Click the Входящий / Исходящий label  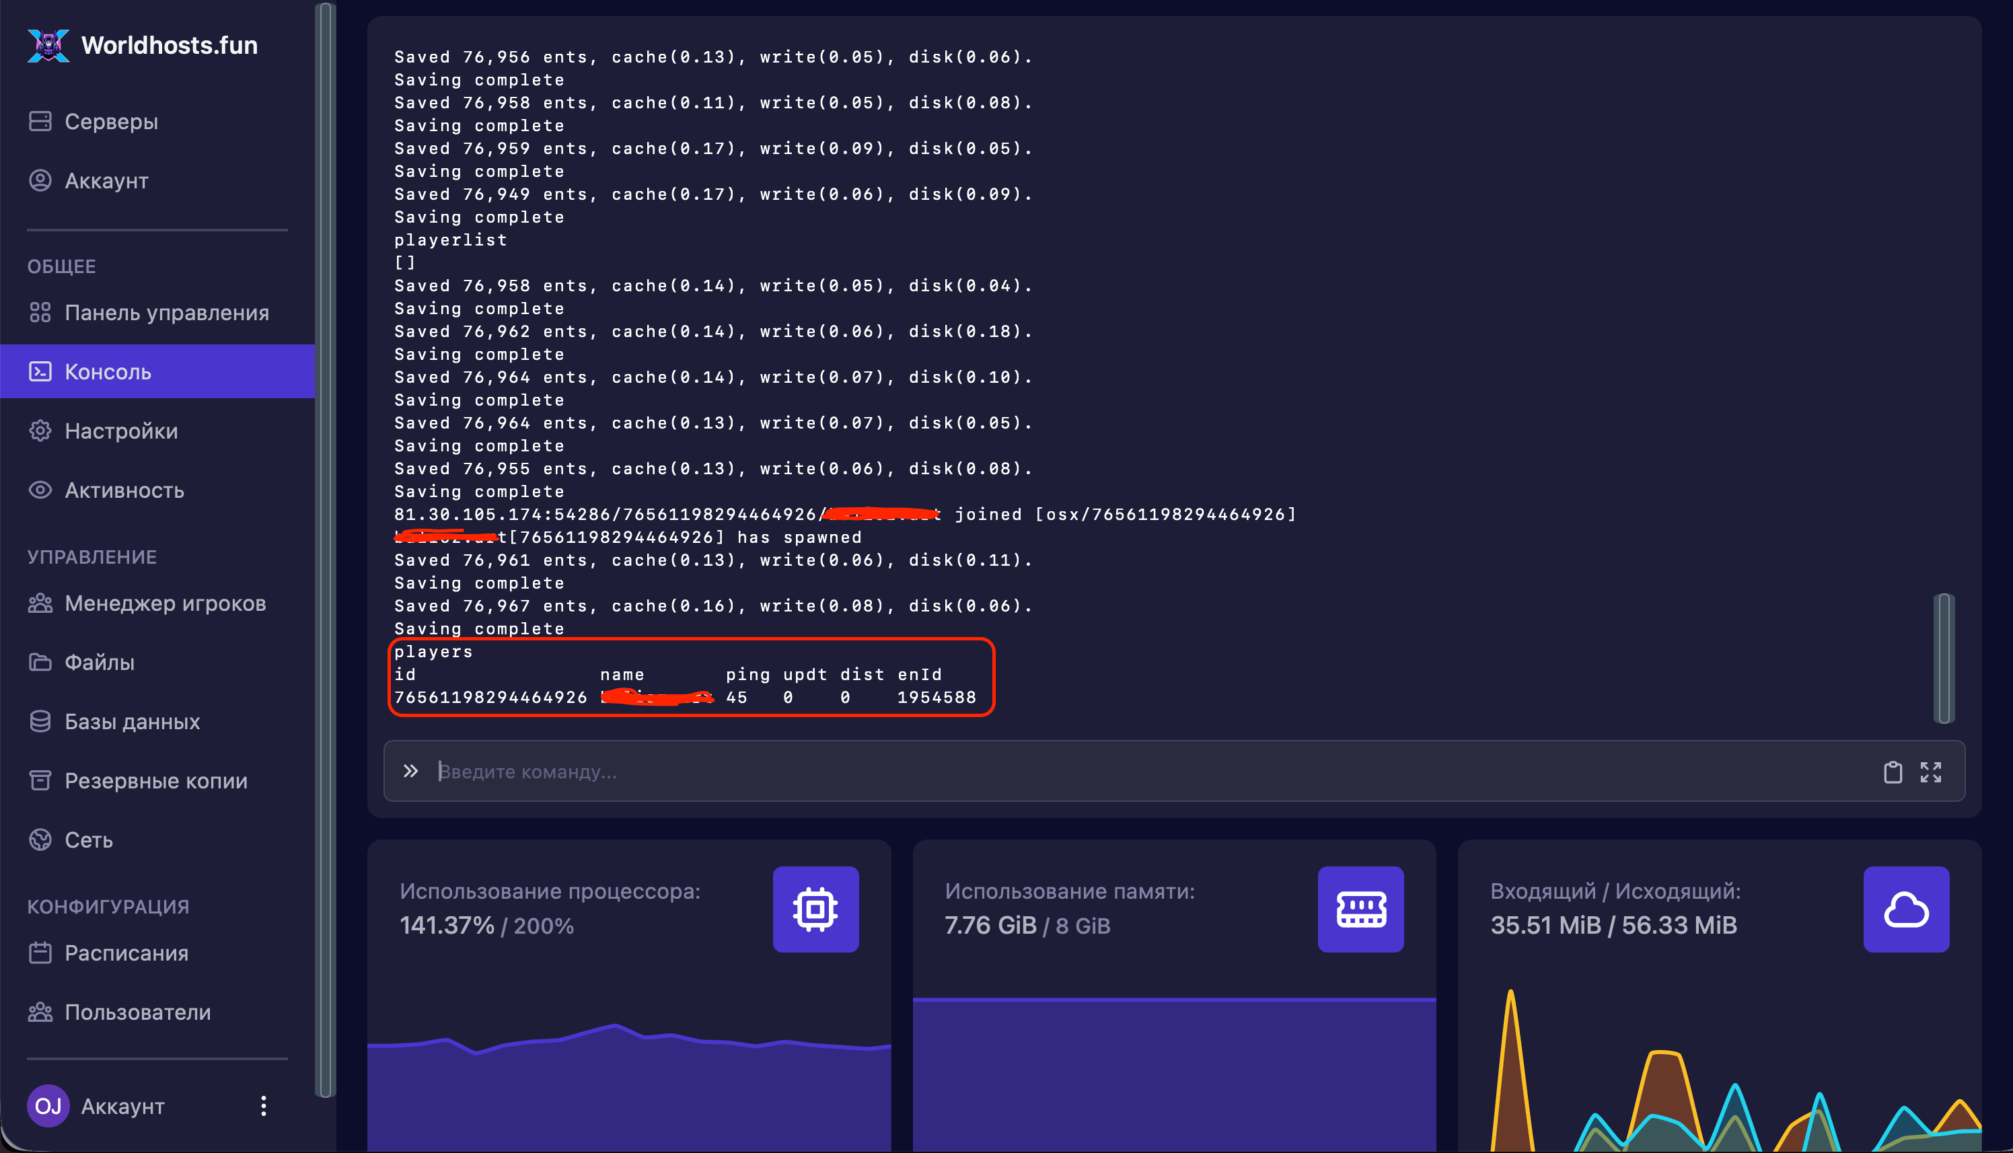point(1615,891)
